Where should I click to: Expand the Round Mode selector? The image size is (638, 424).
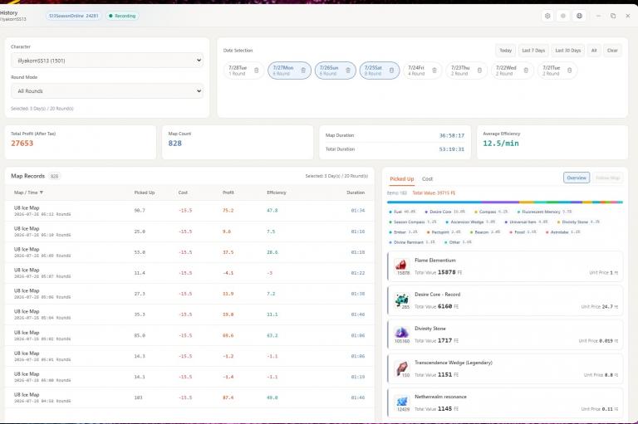pos(107,90)
